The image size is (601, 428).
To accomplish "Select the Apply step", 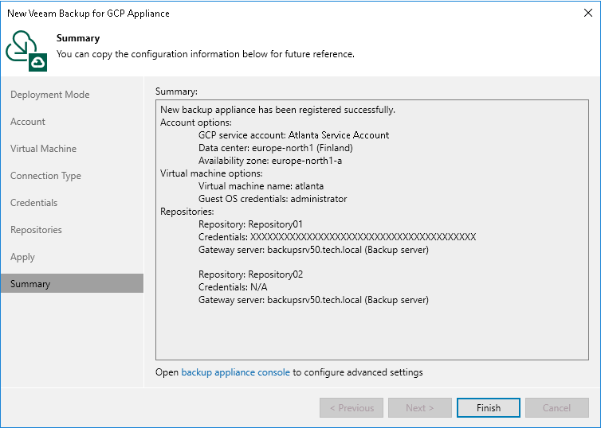I will [22, 257].
